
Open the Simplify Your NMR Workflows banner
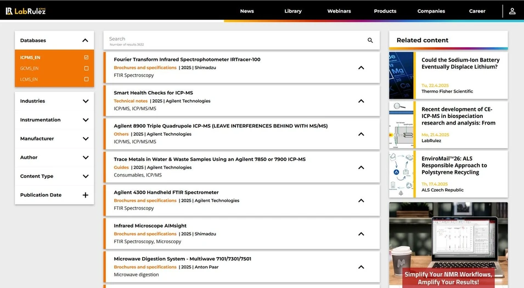click(448, 245)
